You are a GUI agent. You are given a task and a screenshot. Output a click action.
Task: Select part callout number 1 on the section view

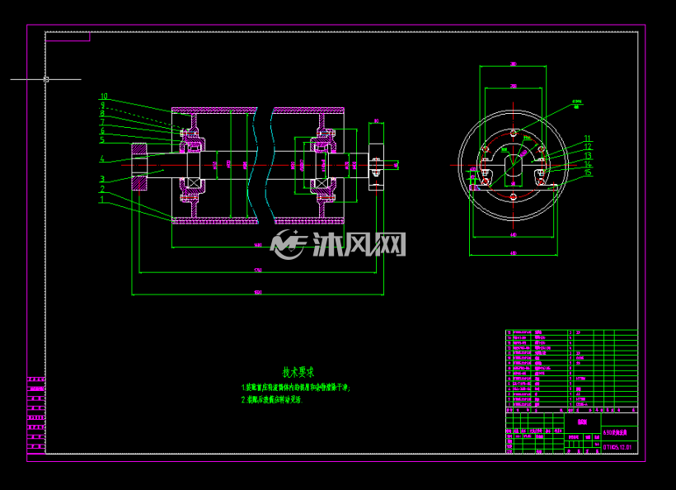pyautogui.click(x=102, y=200)
